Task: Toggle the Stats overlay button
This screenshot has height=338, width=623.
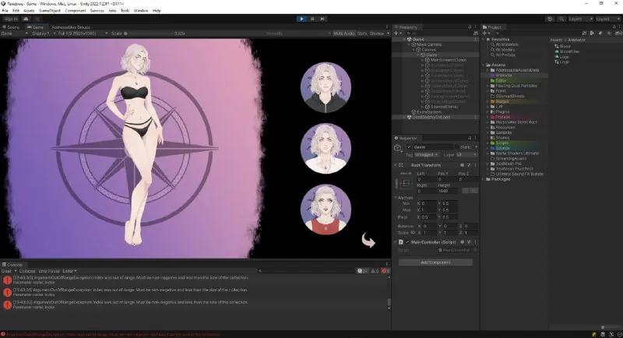Action: point(362,33)
